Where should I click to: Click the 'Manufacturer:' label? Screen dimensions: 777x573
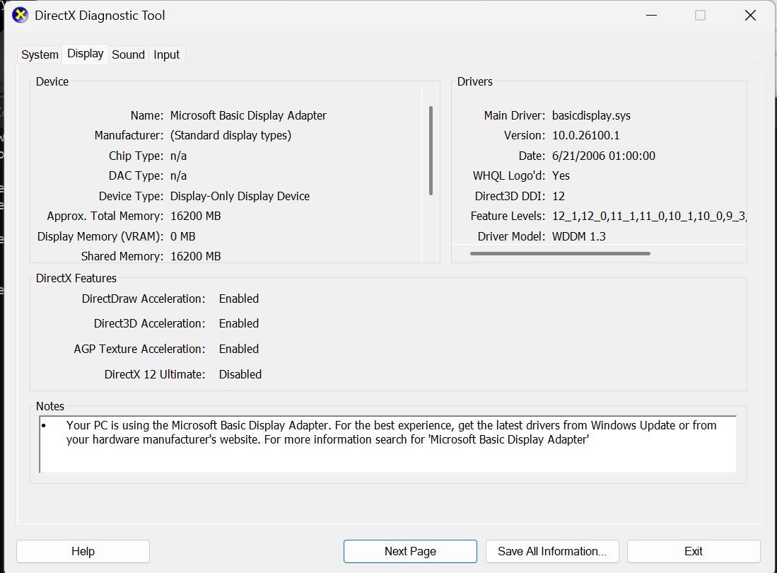(129, 135)
